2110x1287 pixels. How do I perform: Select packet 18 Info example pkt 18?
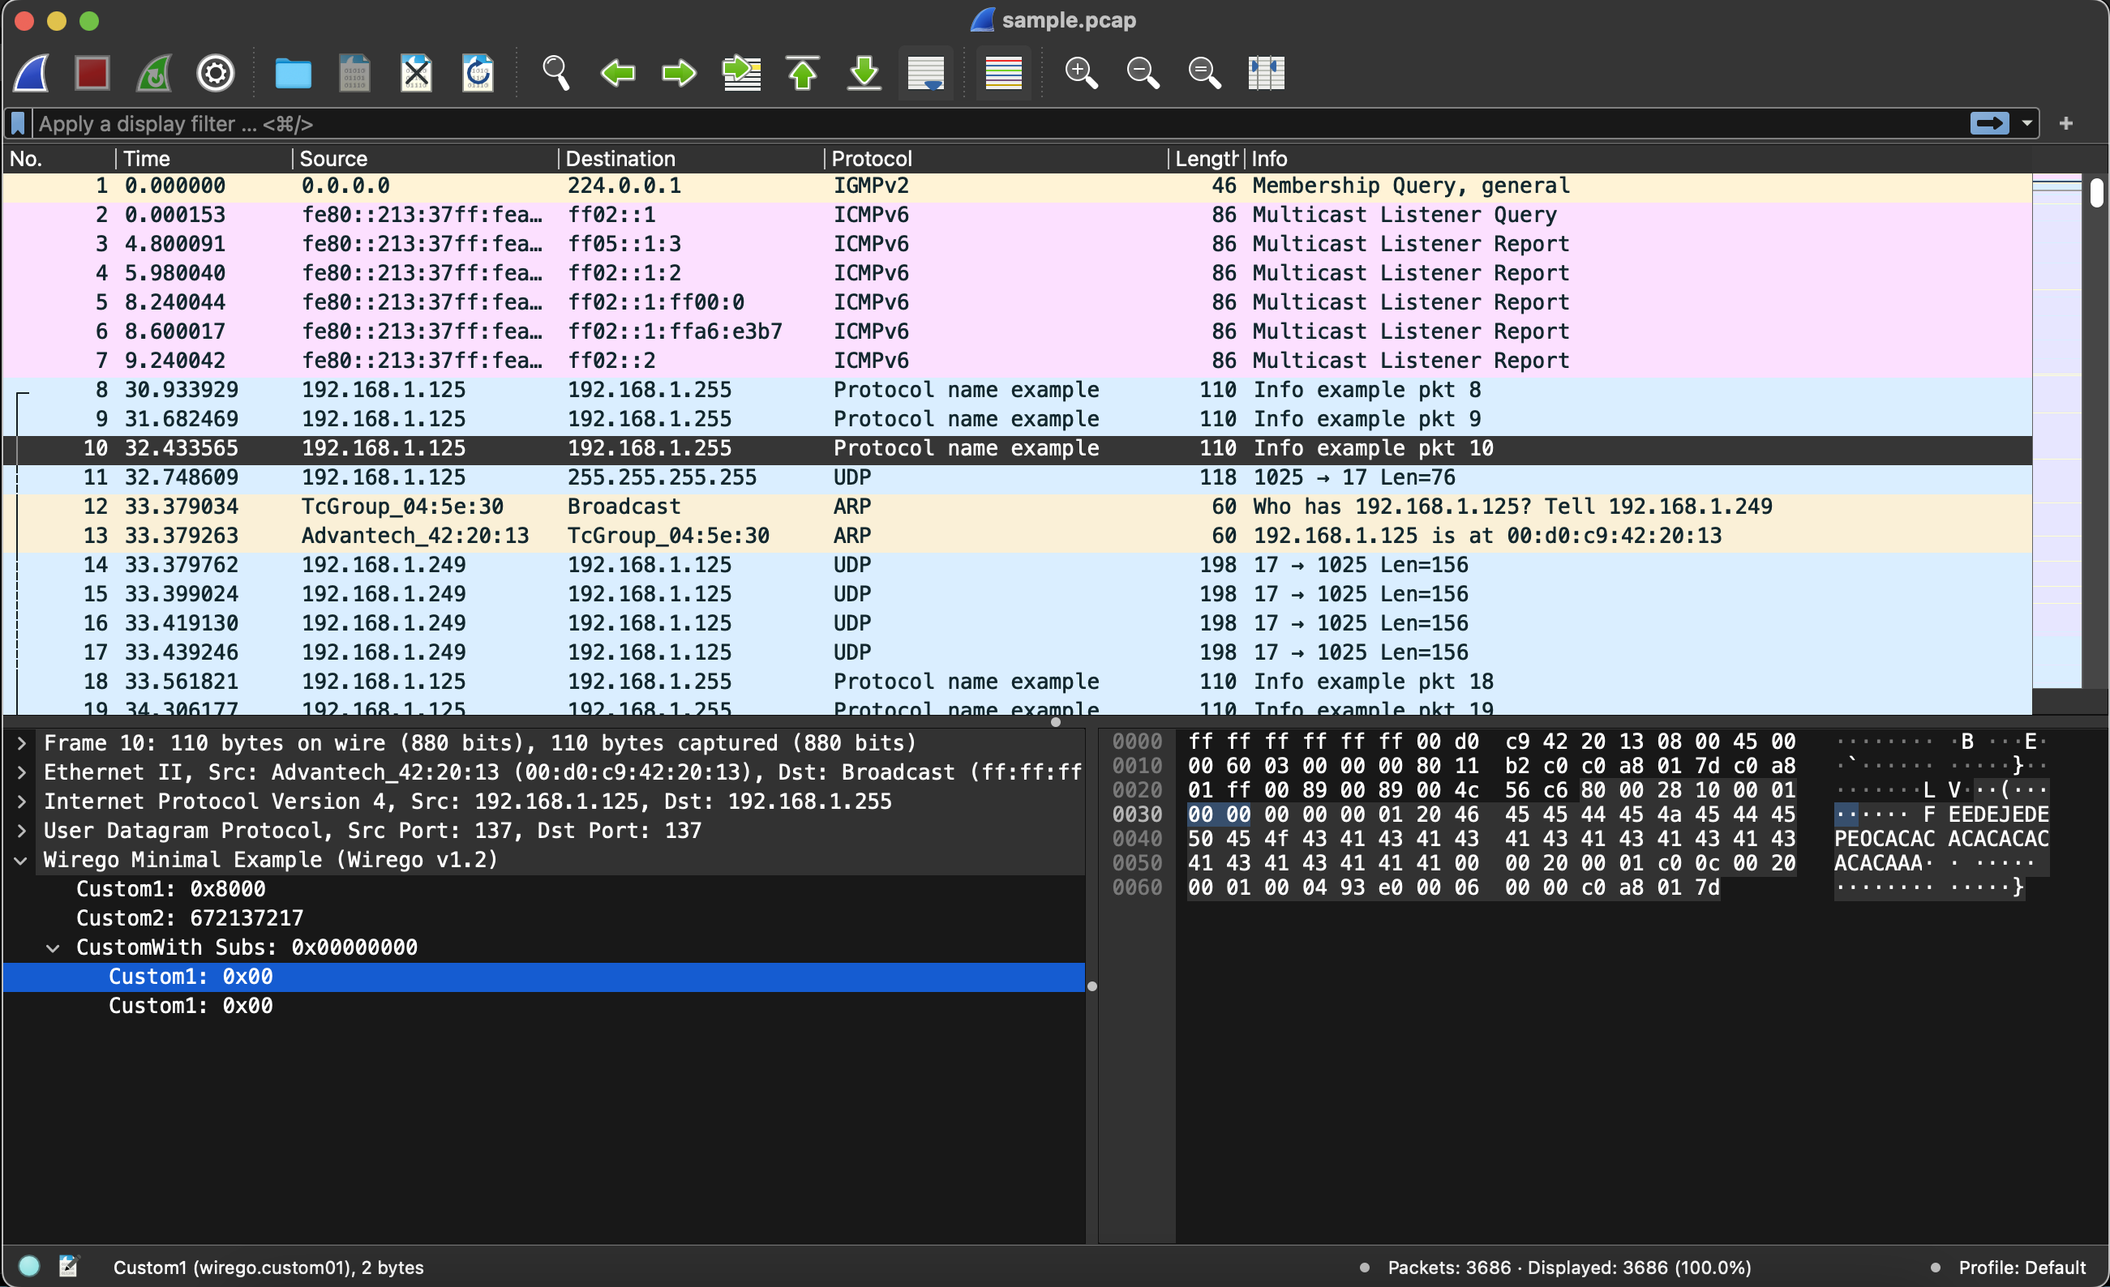point(1018,682)
